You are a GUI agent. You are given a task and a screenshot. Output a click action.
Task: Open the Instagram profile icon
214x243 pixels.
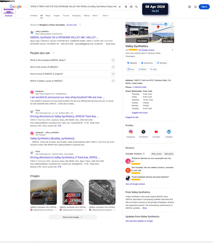(131, 132)
